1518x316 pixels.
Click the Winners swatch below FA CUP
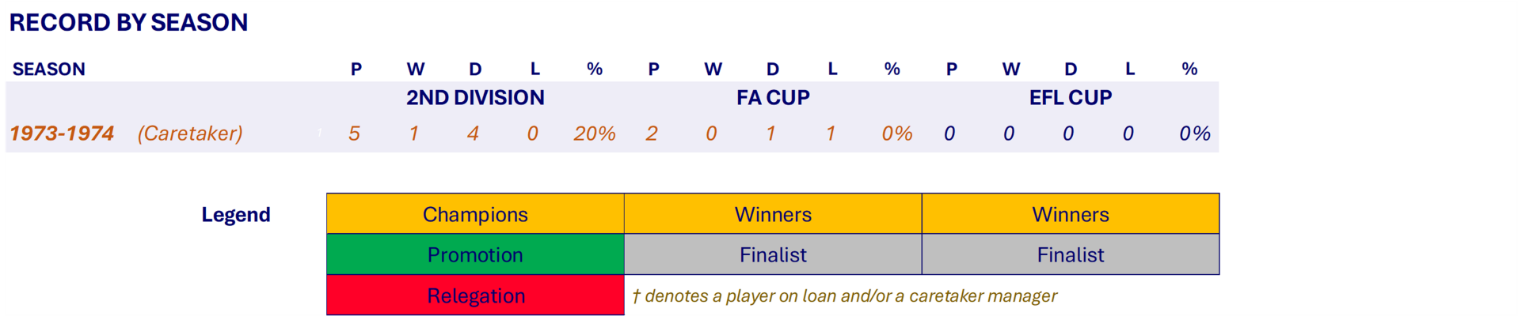click(773, 214)
